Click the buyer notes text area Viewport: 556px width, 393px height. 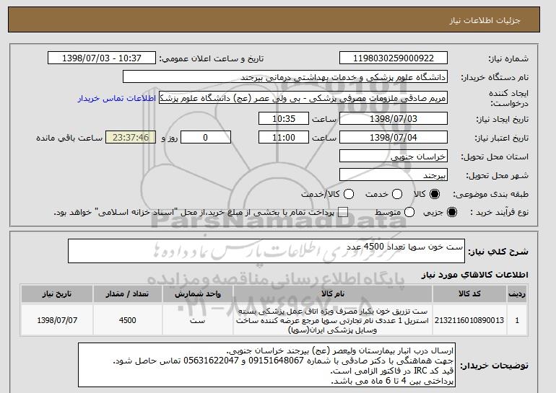coord(266,365)
